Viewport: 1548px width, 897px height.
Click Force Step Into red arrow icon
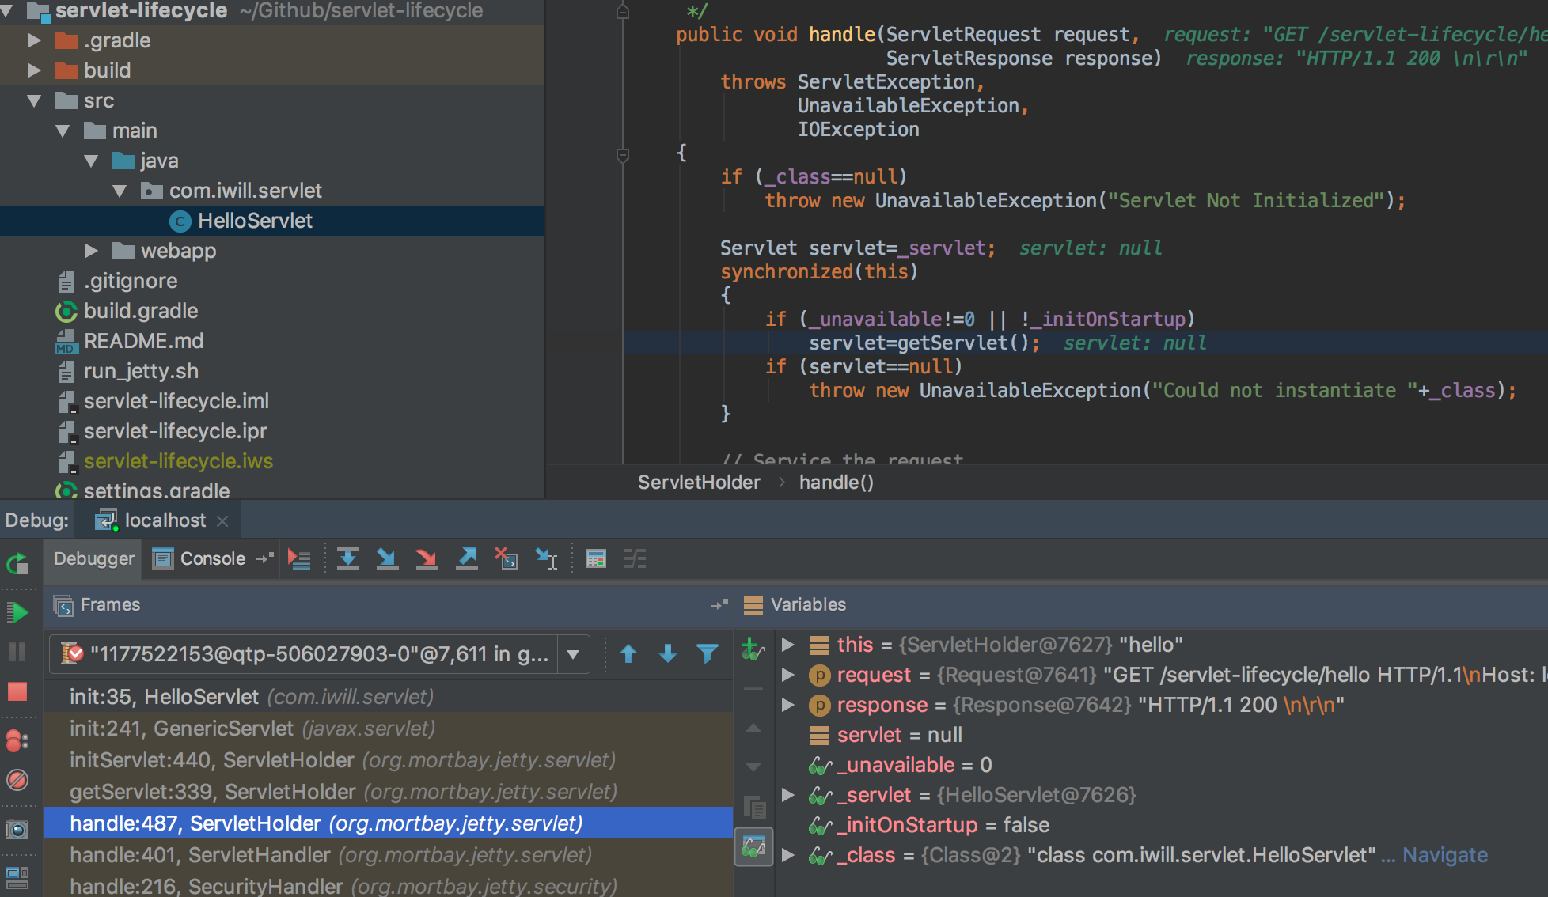click(427, 559)
